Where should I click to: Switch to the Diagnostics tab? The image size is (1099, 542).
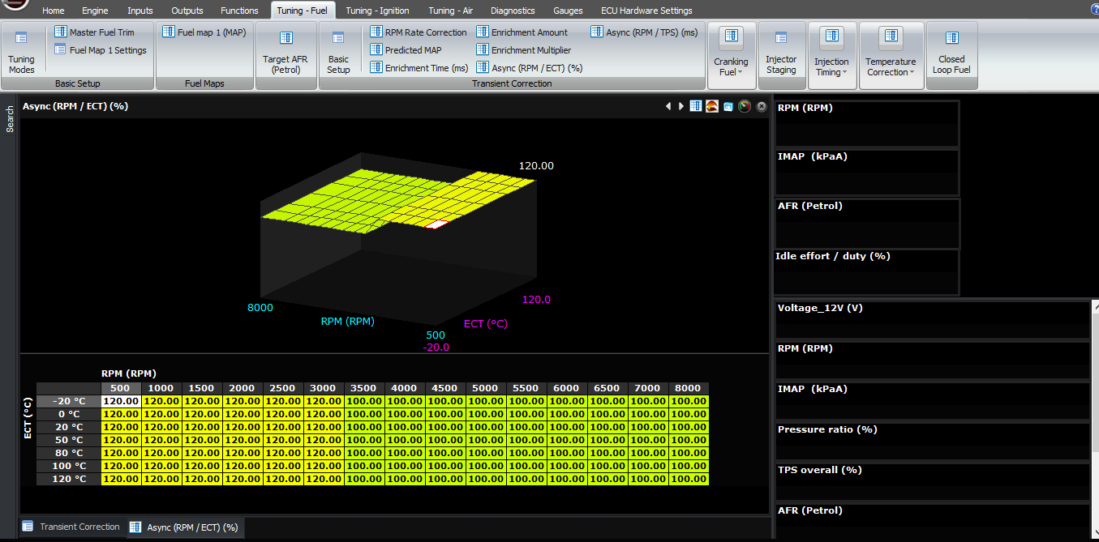tap(513, 11)
